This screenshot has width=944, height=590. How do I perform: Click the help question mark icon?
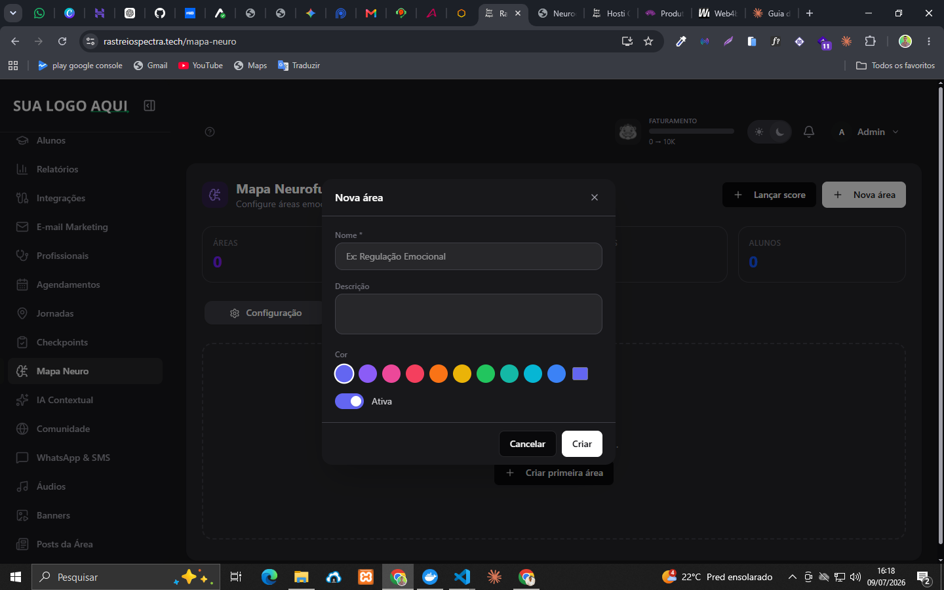pos(210,132)
